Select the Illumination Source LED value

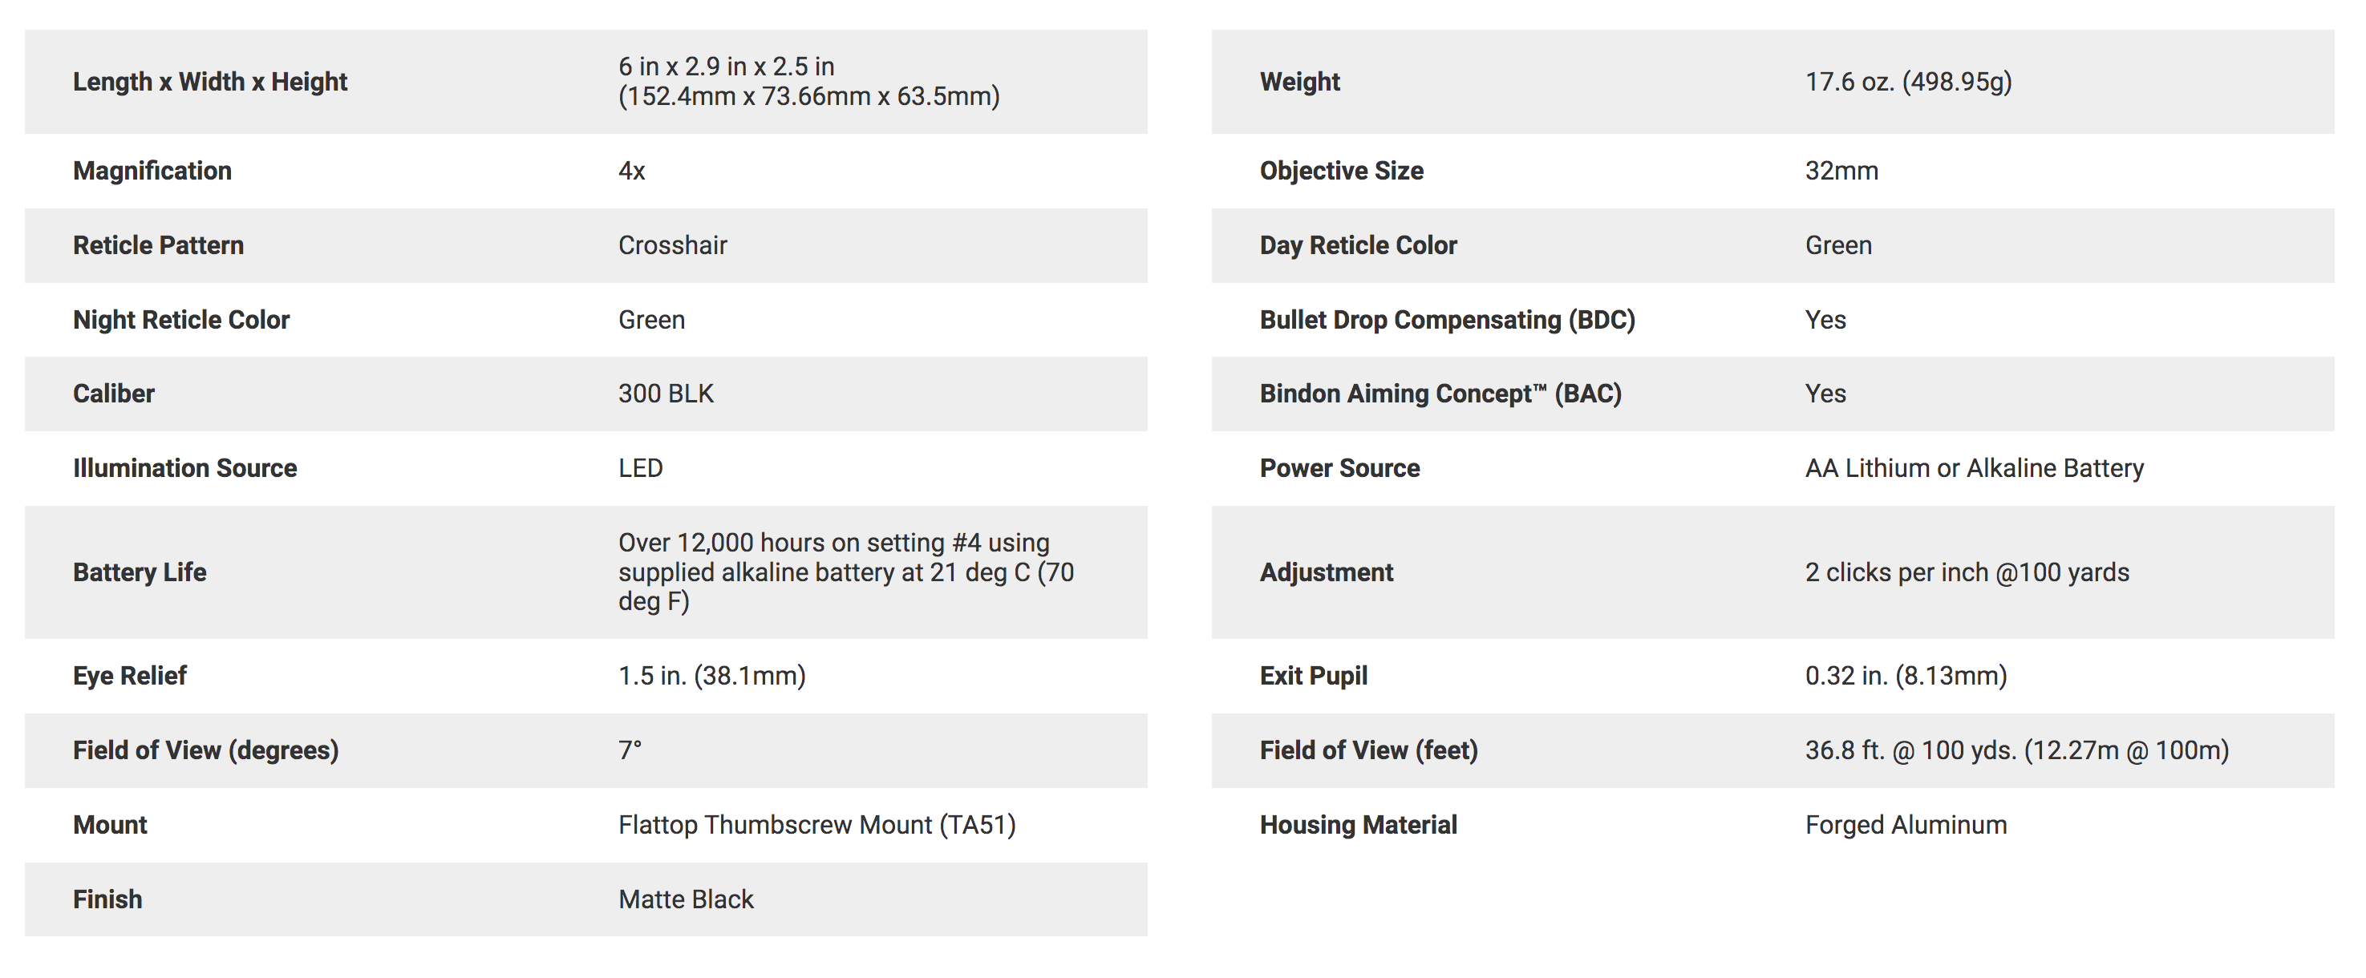click(x=640, y=468)
